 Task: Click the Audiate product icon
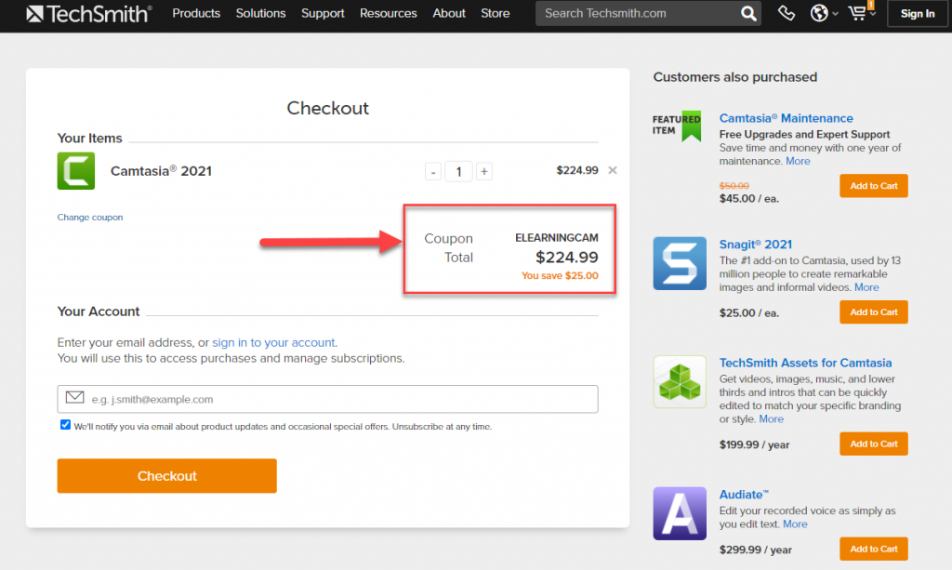(680, 513)
